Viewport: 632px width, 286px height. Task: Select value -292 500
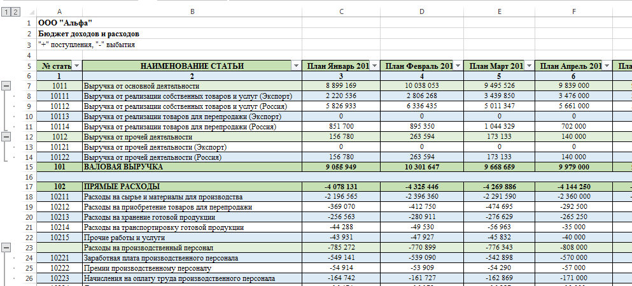[x=574, y=207]
